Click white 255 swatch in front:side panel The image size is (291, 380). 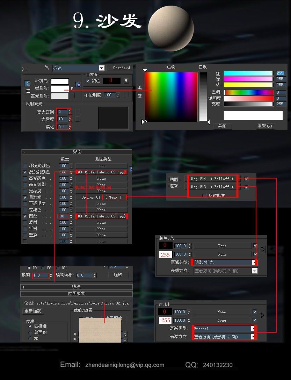165,320
